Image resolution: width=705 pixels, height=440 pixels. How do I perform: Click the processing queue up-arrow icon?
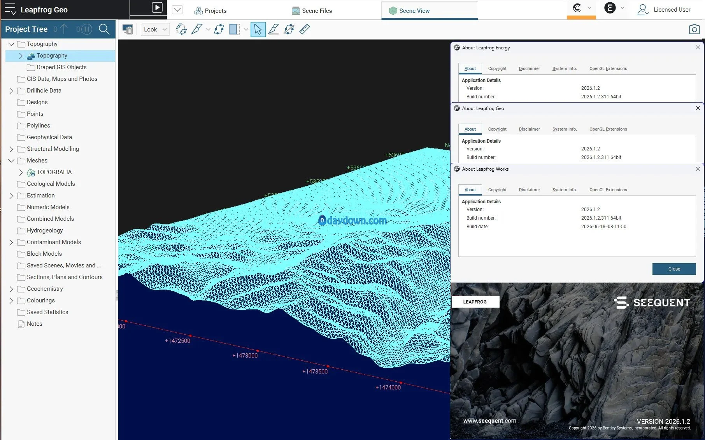pos(64,29)
